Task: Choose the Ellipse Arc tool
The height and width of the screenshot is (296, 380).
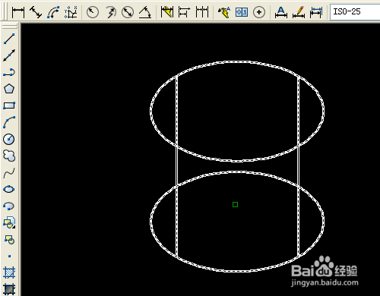Action: click(9, 206)
